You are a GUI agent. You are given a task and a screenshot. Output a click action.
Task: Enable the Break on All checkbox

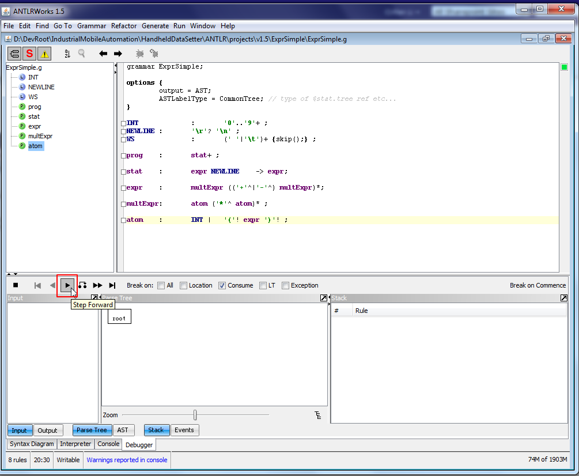pyautogui.click(x=161, y=285)
